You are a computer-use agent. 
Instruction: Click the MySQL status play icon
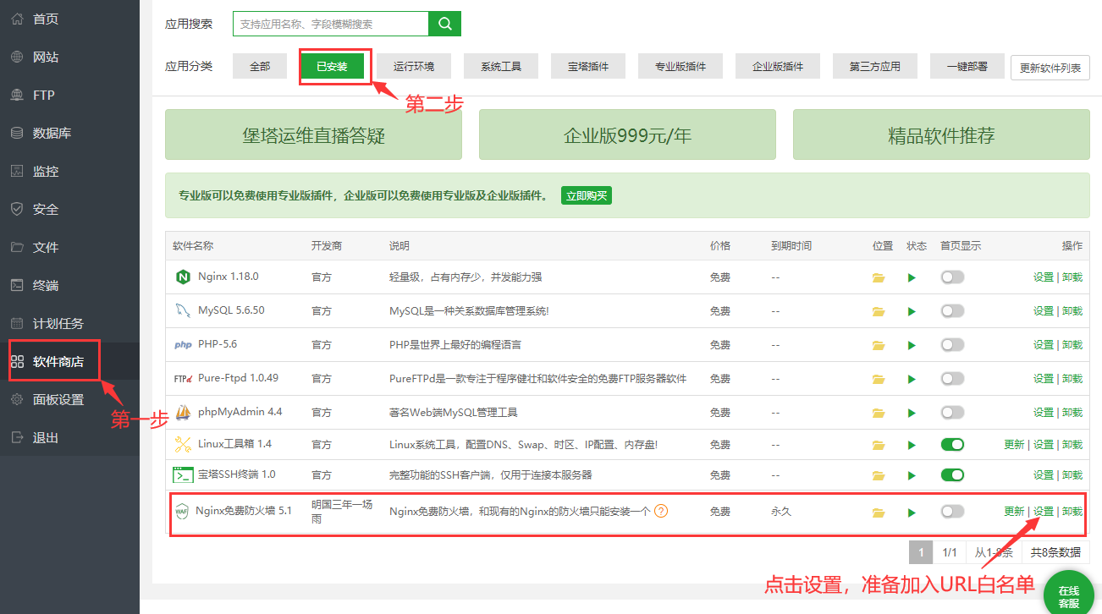click(x=912, y=311)
